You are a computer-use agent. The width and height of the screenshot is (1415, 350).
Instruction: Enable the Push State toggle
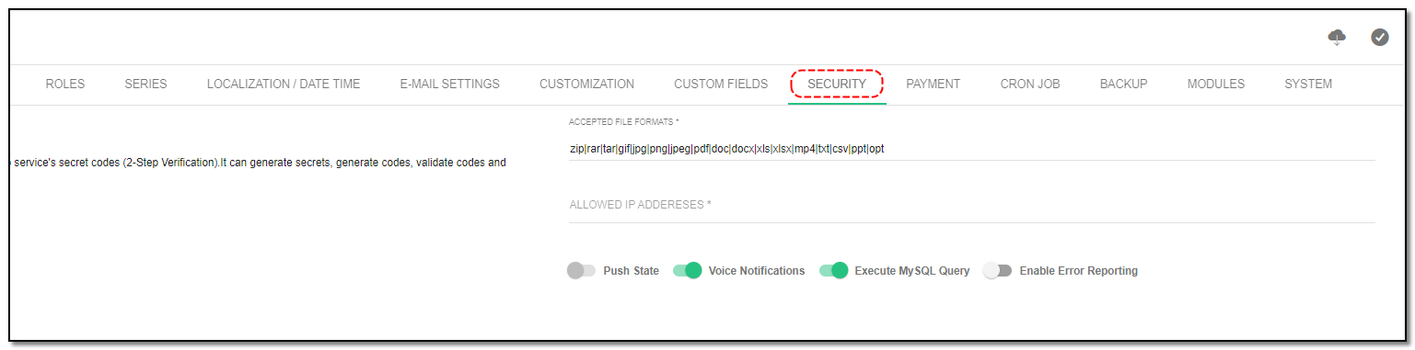coord(581,271)
